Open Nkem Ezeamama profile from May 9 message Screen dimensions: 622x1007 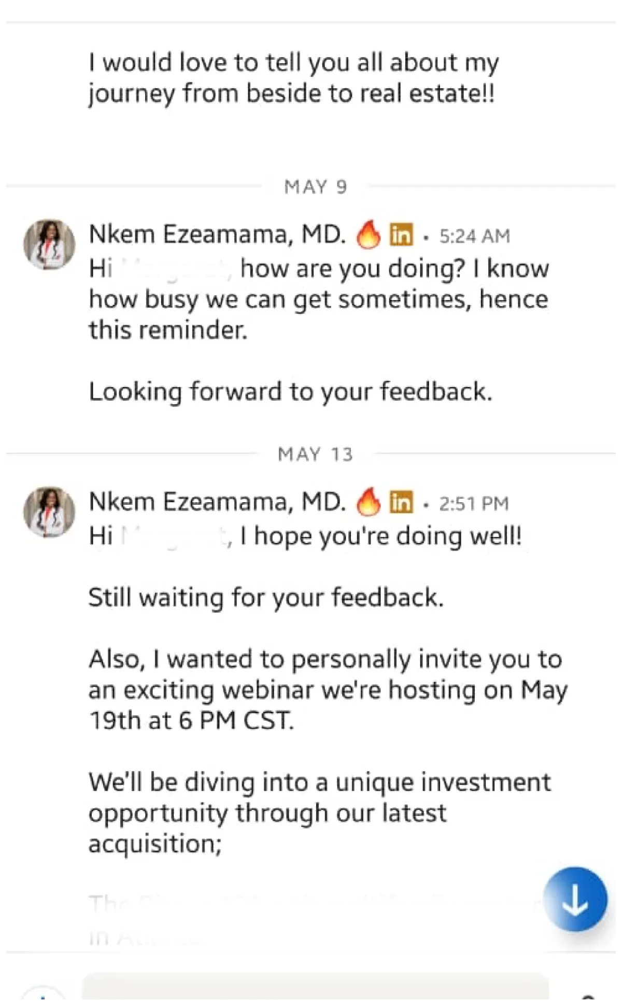217,234
